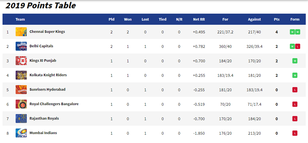Click the Kolkata Knight Riders logo

coord(21,75)
